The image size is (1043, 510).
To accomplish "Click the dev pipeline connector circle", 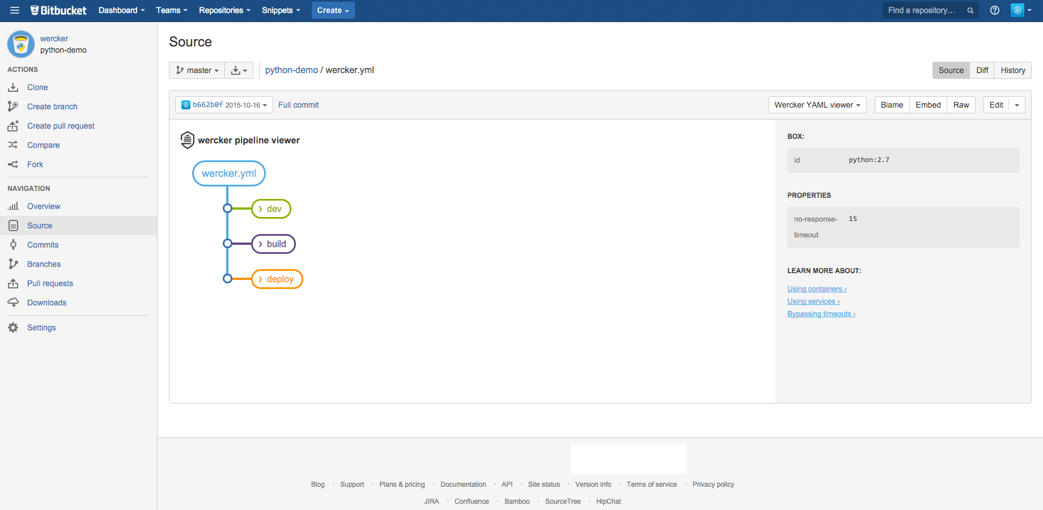I will (227, 209).
